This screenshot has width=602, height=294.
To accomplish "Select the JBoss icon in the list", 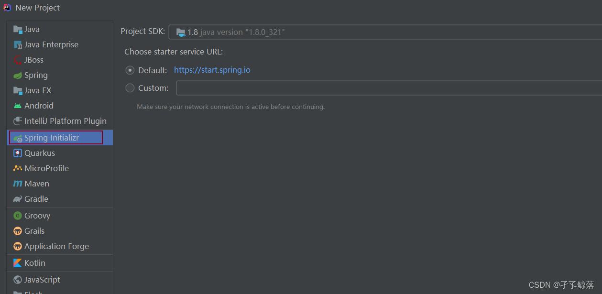I will (18, 60).
